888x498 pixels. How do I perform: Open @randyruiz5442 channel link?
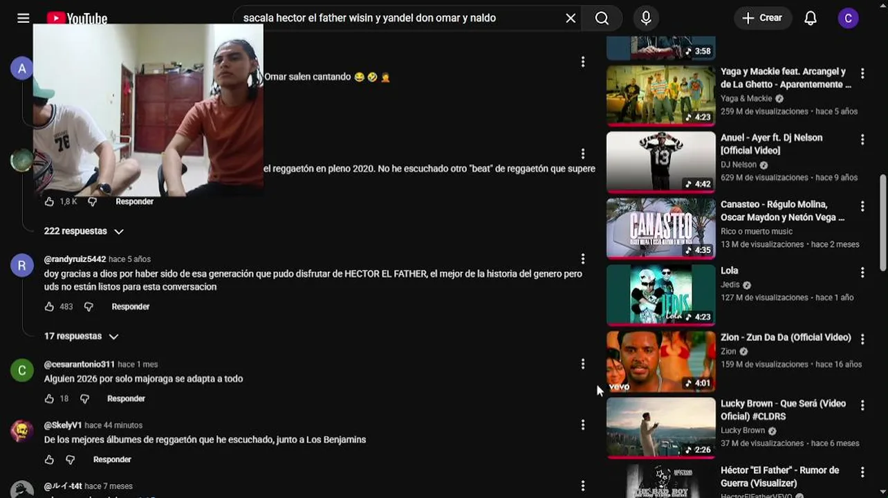[75, 259]
